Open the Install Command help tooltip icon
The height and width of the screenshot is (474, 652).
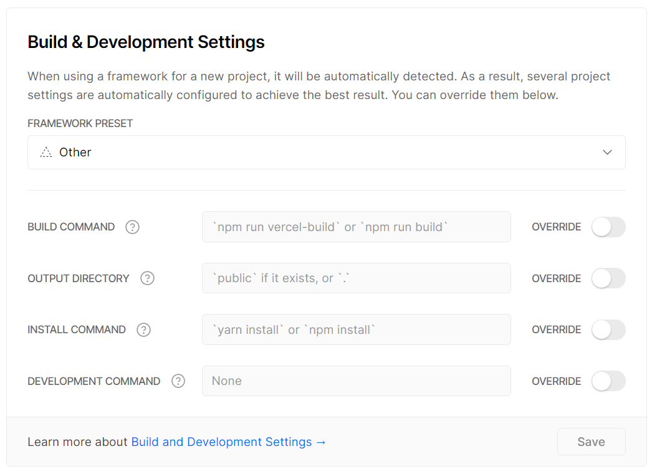point(143,330)
